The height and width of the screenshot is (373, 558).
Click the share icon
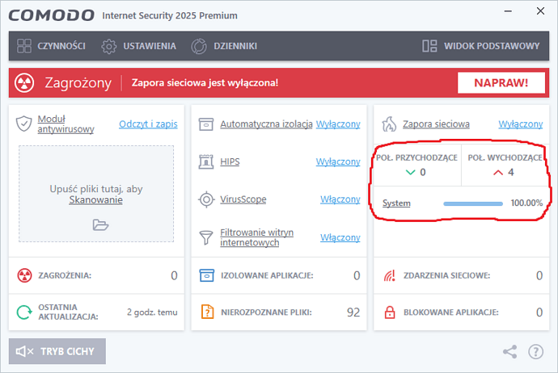click(x=510, y=352)
